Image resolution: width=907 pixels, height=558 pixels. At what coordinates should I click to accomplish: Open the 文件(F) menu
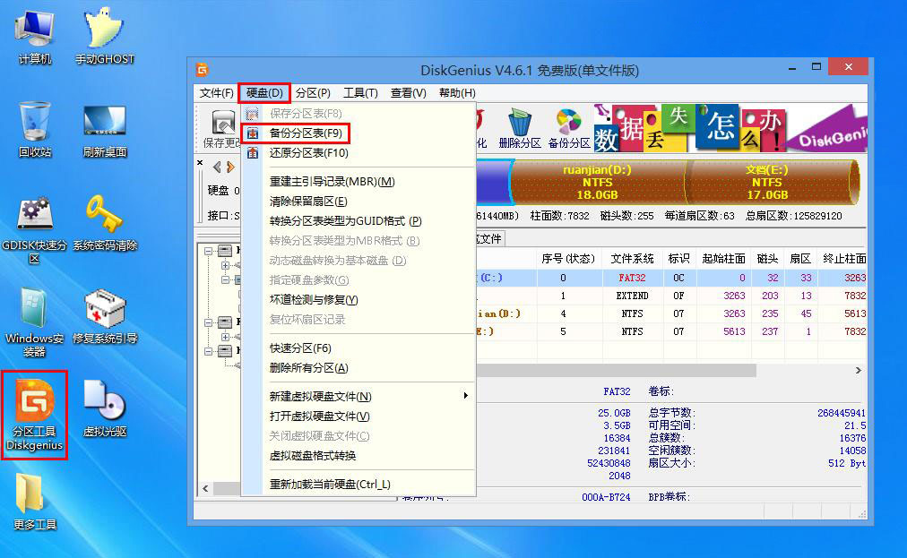tap(216, 93)
